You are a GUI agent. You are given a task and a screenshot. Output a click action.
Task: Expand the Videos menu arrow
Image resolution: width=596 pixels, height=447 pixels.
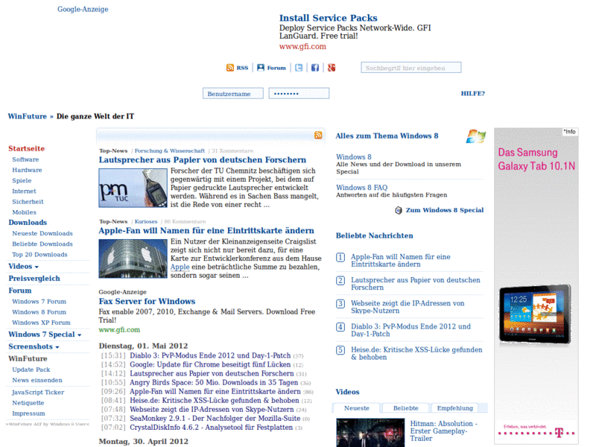(x=37, y=267)
